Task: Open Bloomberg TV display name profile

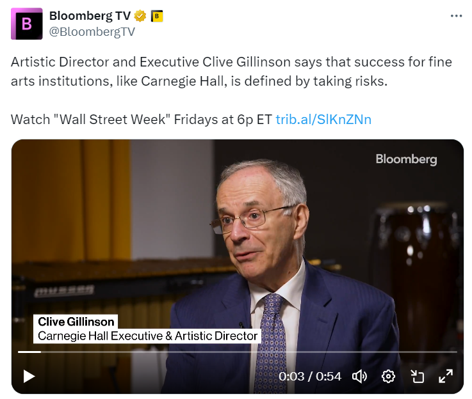Action: (89, 17)
